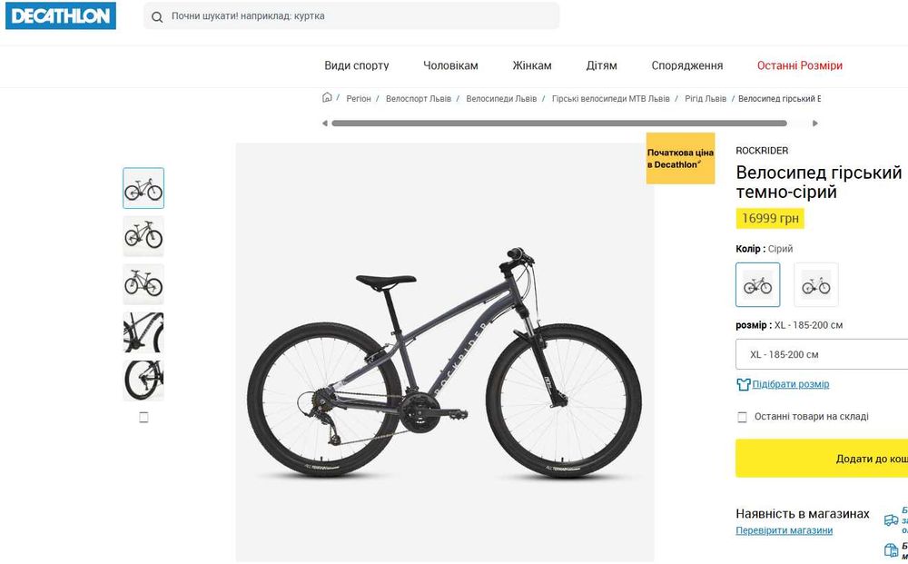The width and height of the screenshot is (908, 564).
Task: Click the search magnifier icon
Action: (x=157, y=16)
